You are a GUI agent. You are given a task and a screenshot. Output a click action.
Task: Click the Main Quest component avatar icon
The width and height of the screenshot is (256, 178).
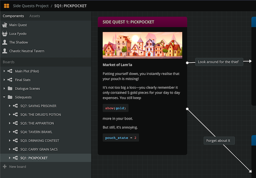pos(5,25)
